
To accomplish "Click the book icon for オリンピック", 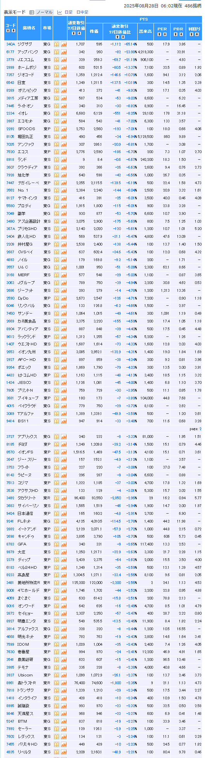I will (x=57, y=91).
